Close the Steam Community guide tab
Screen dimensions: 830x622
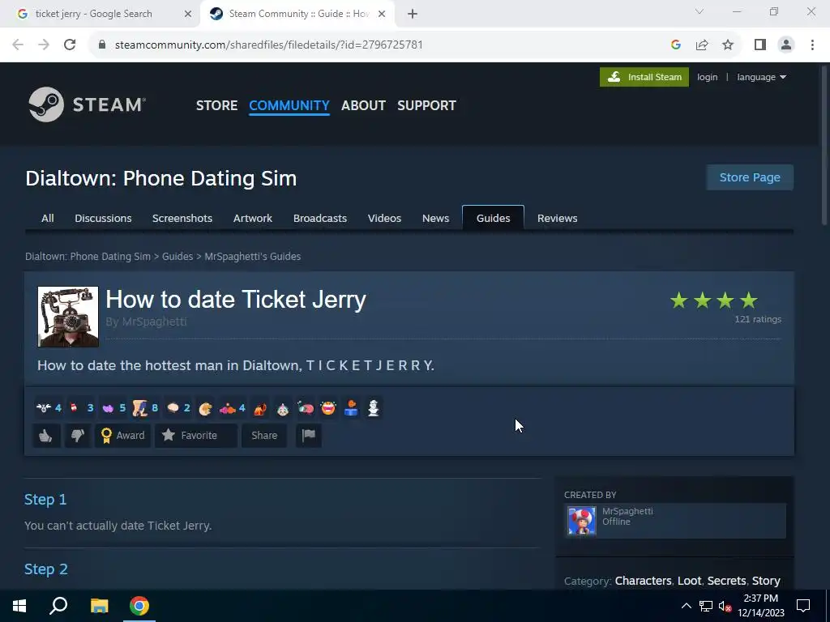pyautogui.click(x=382, y=14)
